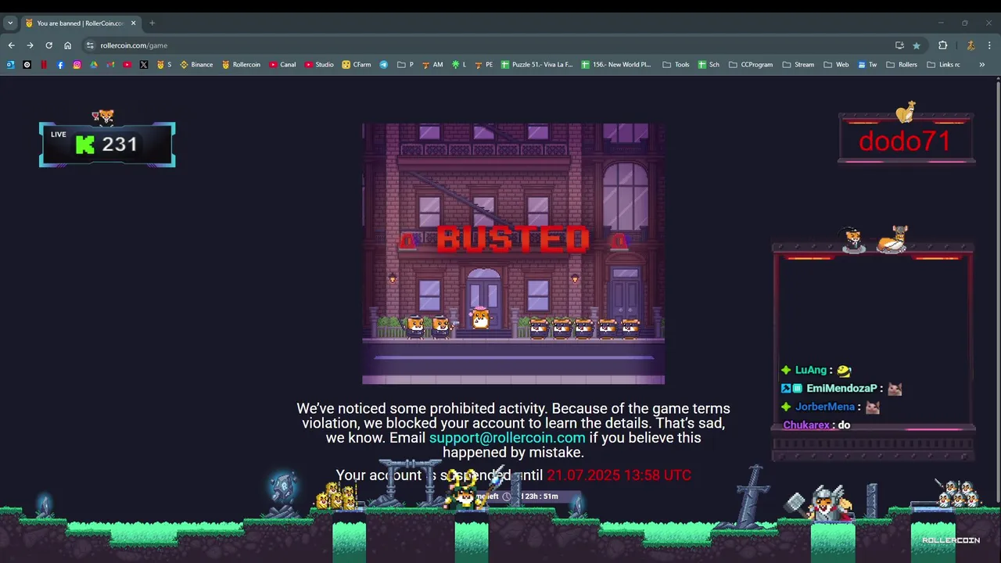Click the 'dodo71' name panel

tap(905, 141)
